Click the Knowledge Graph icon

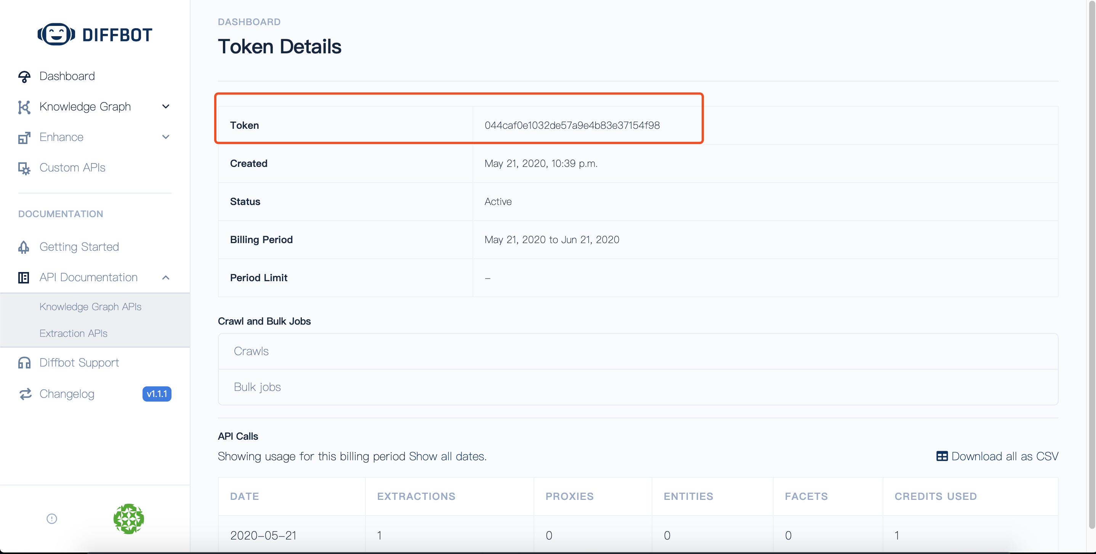click(24, 107)
